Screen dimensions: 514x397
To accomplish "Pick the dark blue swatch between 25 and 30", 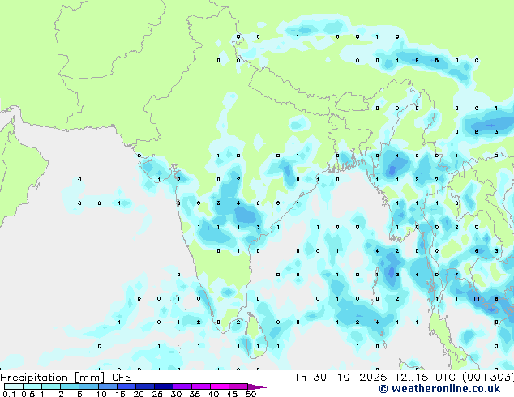I will [x=164, y=386].
